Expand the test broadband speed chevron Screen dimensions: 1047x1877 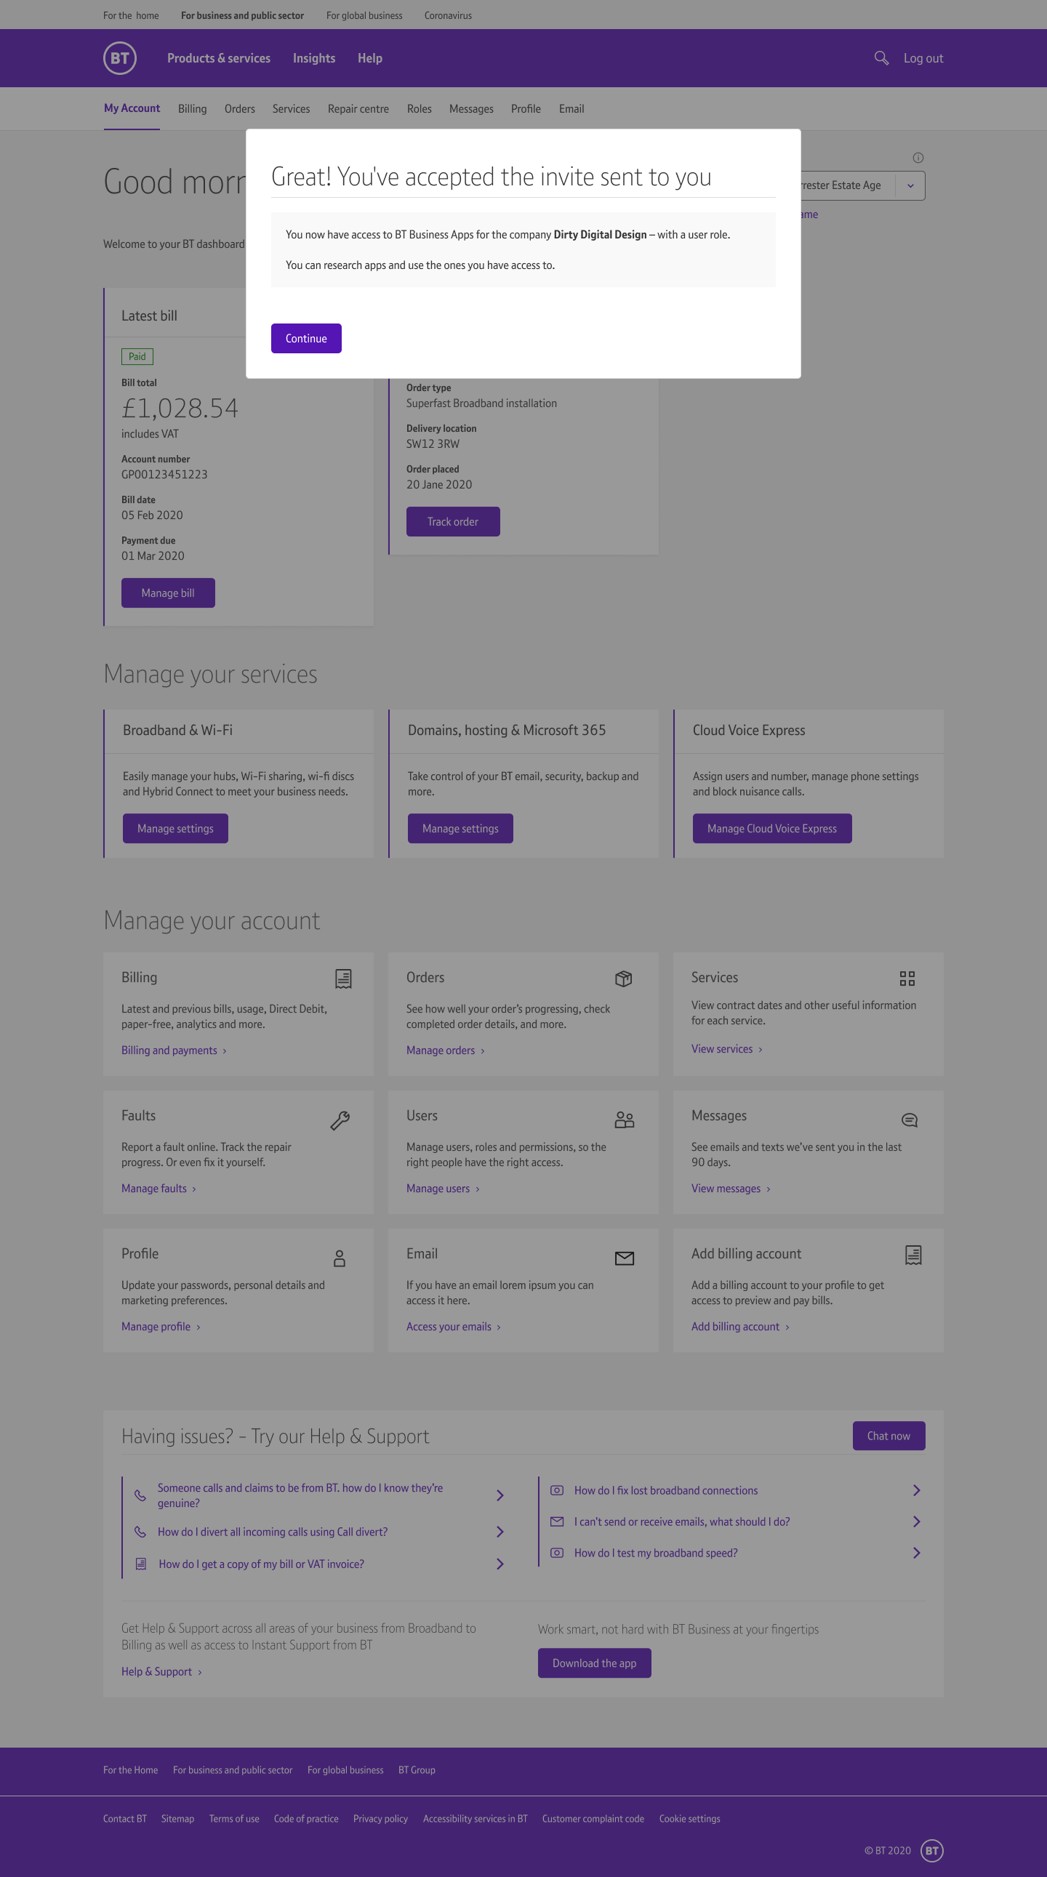point(917,1553)
